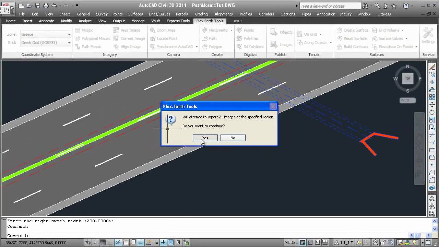
Task: Toggle Object Snap in status bar
Action: click(126, 243)
